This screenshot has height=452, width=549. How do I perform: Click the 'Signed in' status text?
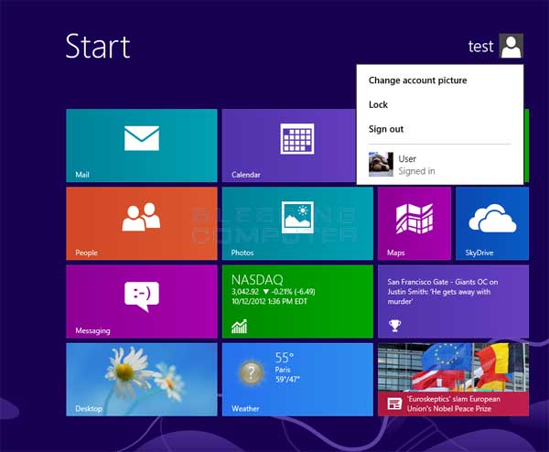(x=416, y=171)
